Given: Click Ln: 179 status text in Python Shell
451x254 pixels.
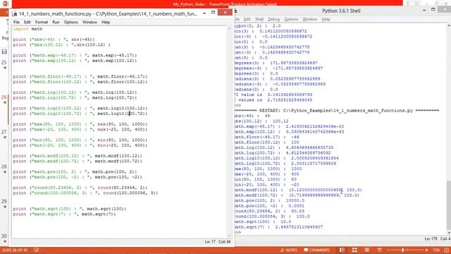Looking at the screenshot, I should [431, 238].
